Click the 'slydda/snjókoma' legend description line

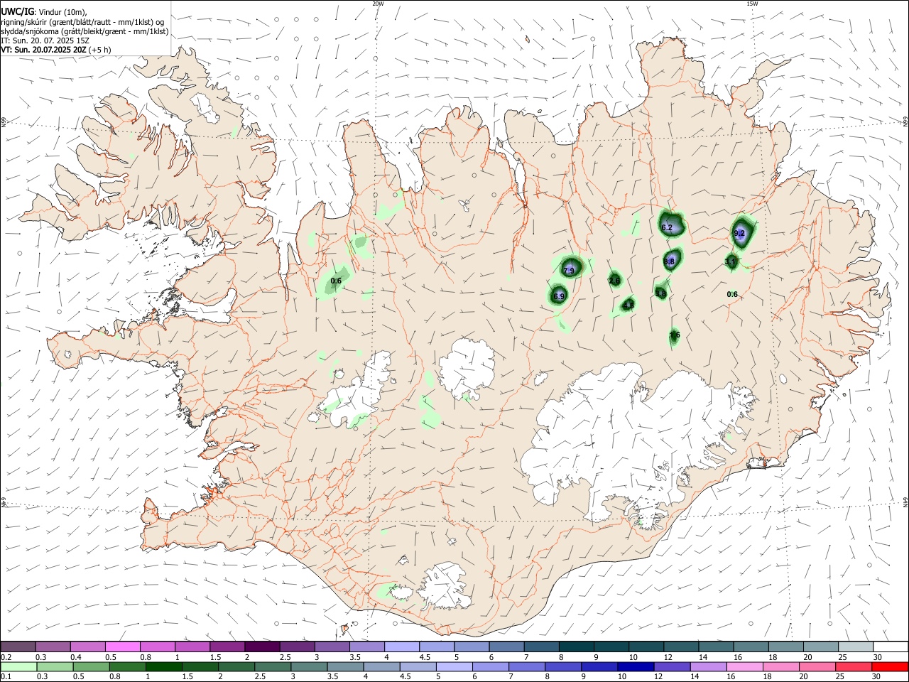[x=85, y=31]
